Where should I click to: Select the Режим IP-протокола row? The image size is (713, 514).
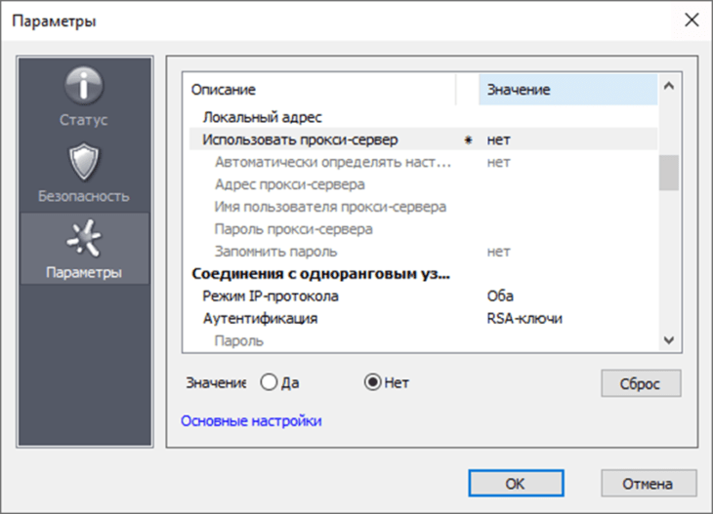(x=423, y=296)
